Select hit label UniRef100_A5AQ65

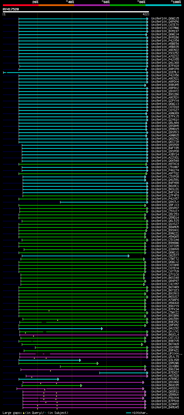[165, 237]
